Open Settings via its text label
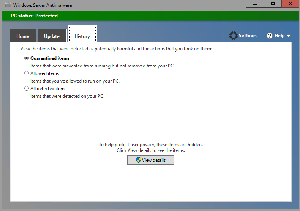 248,36
